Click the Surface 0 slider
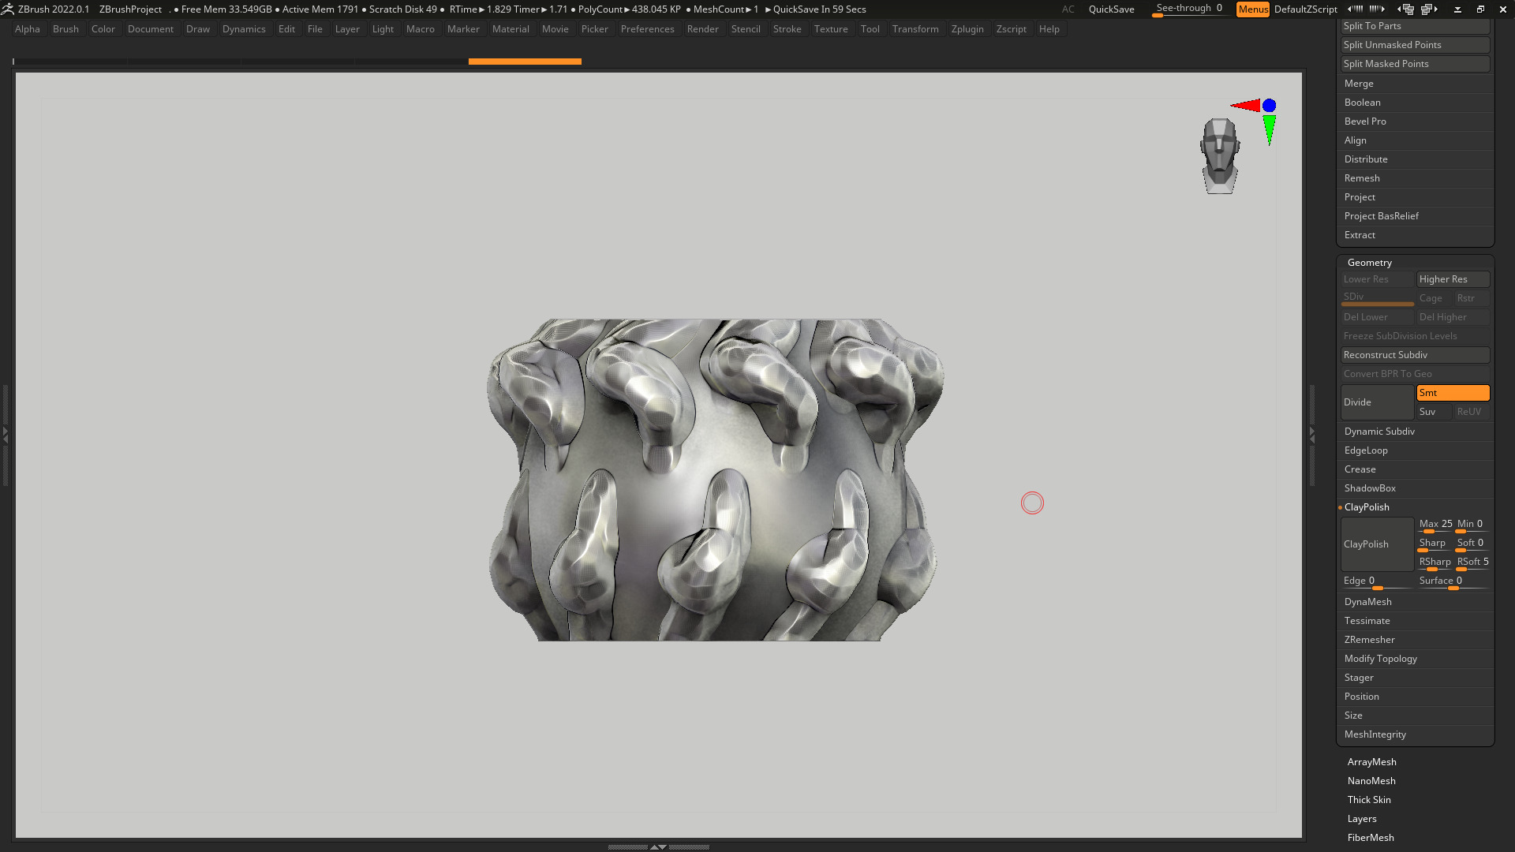This screenshot has width=1515, height=852. (1453, 581)
